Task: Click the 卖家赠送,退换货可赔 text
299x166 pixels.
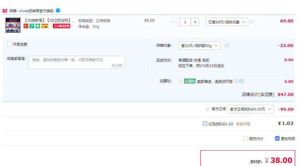Action: tap(215, 82)
